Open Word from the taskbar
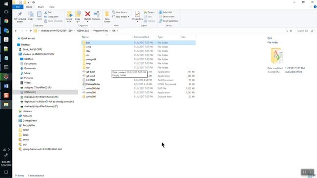The image size is (317, 178). coord(6,86)
